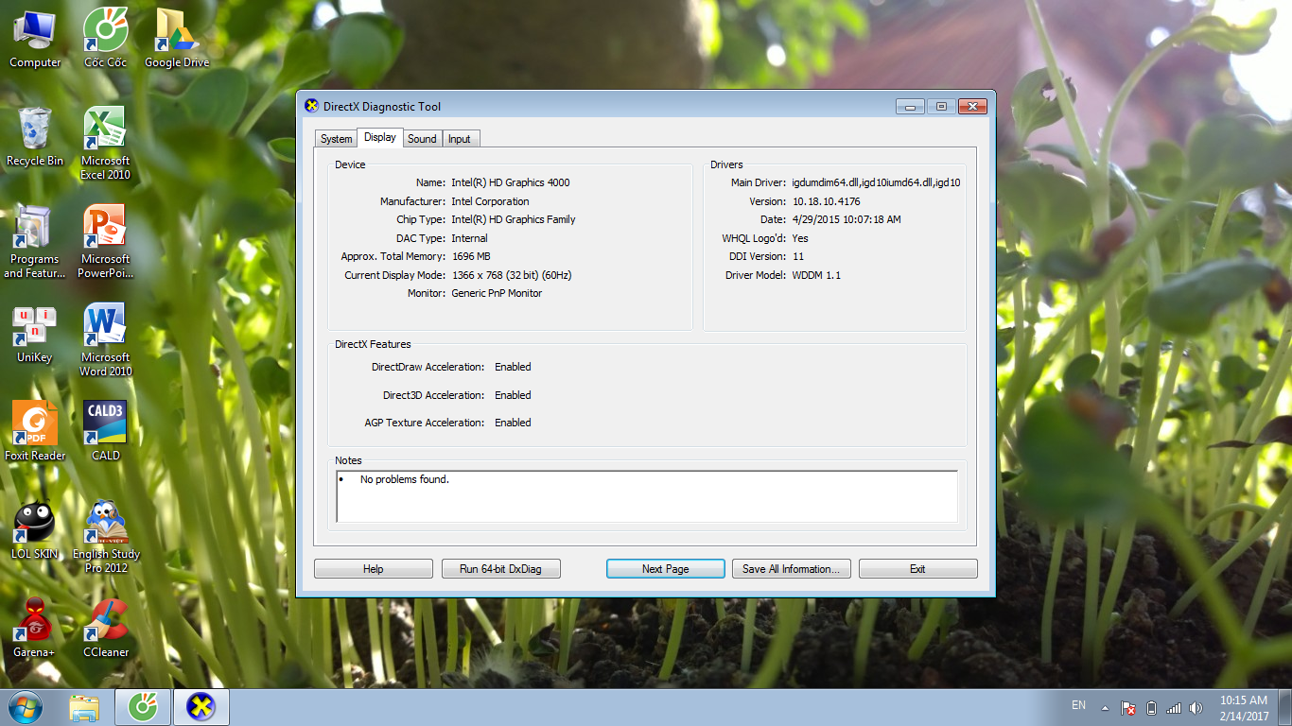Switch to the Sound tab
1292x726 pixels.
[422, 139]
